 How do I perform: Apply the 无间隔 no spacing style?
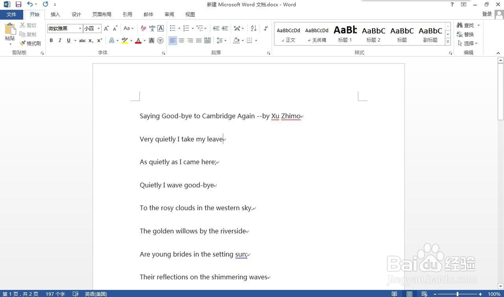(317, 34)
